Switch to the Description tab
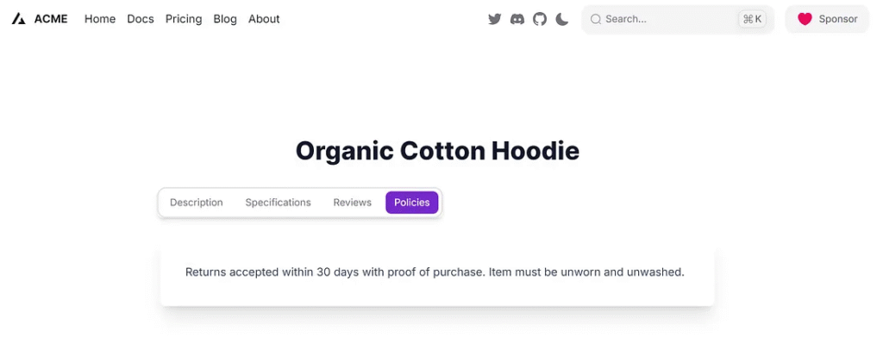The height and width of the screenshot is (350, 883). pos(197,203)
